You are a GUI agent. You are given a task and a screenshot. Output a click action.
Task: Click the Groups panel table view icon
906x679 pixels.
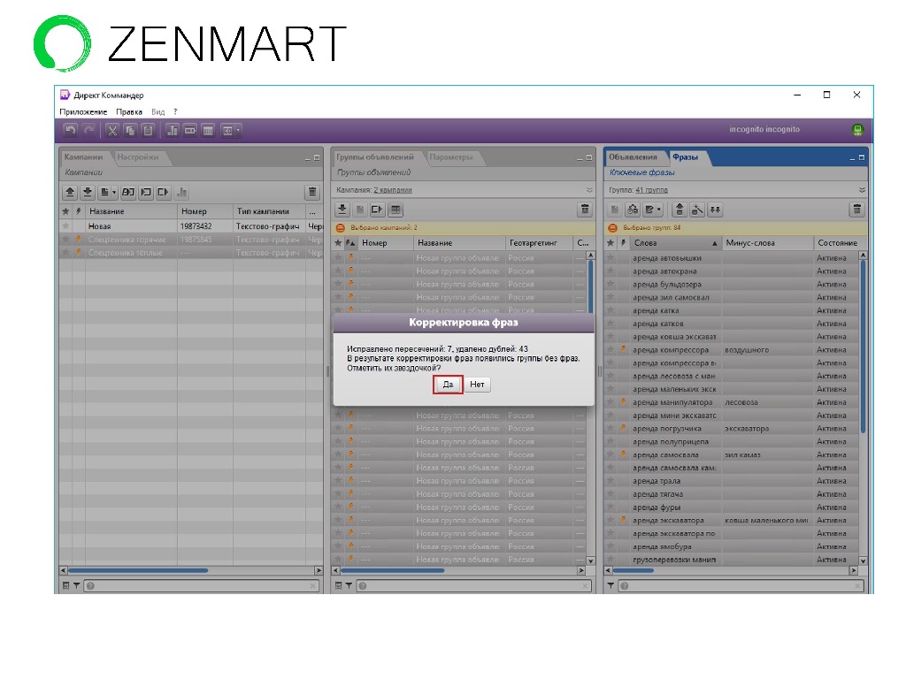pos(395,210)
